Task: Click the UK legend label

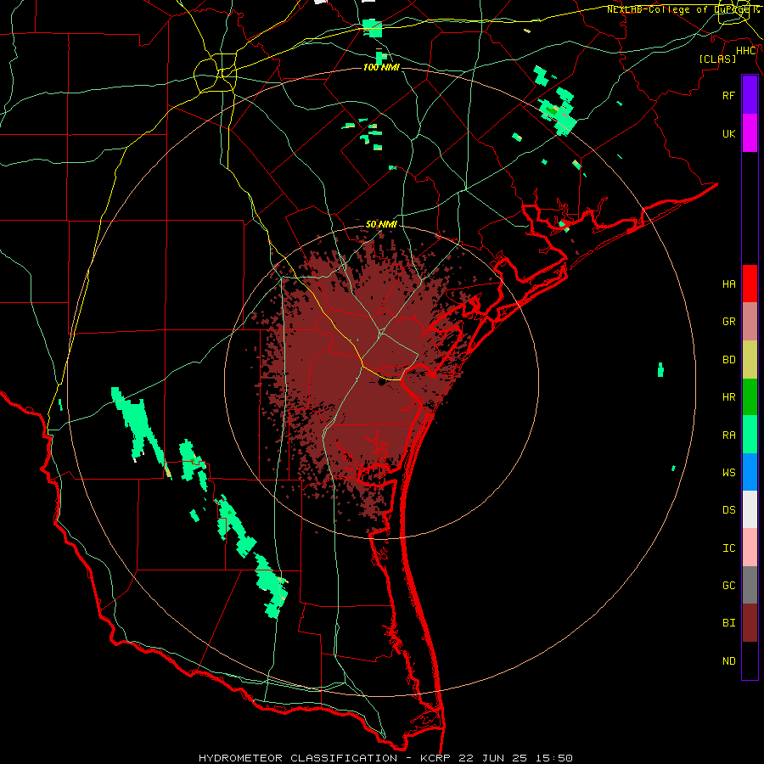Action: pos(729,133)
